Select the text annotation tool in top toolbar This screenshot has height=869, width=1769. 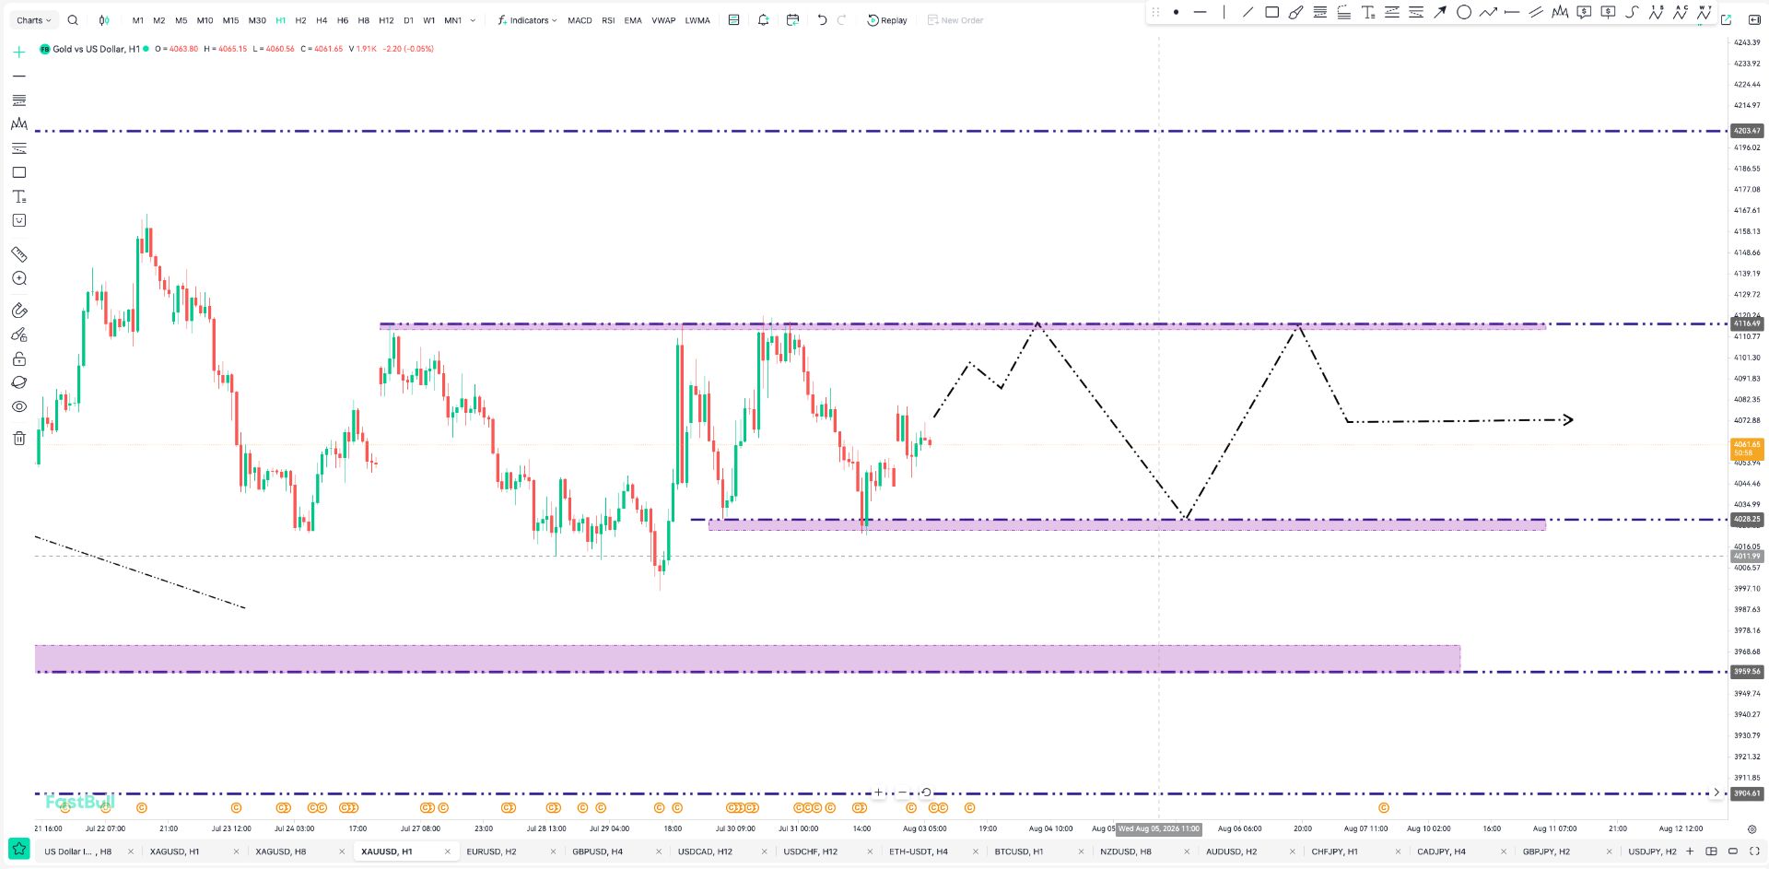coord(1368,12)
